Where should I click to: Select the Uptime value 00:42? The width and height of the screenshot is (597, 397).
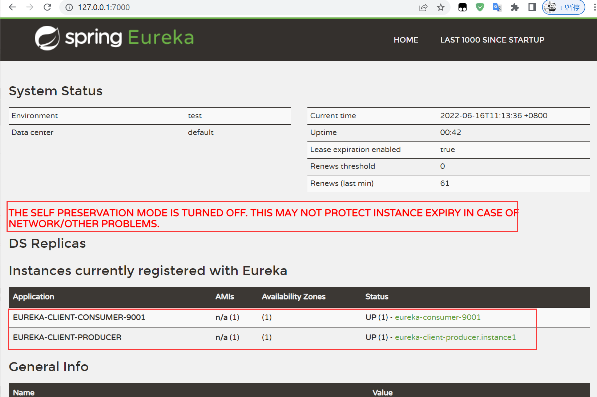click(451, 132)
